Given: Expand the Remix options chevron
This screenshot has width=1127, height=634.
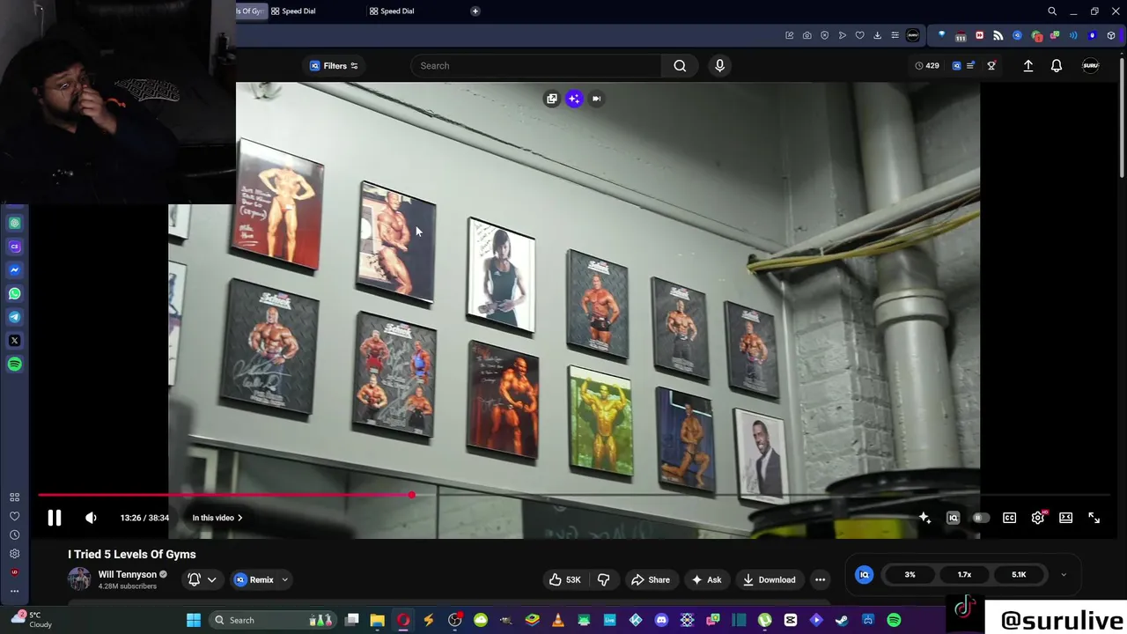Looking at the screenshot, I should pos(284,579).
